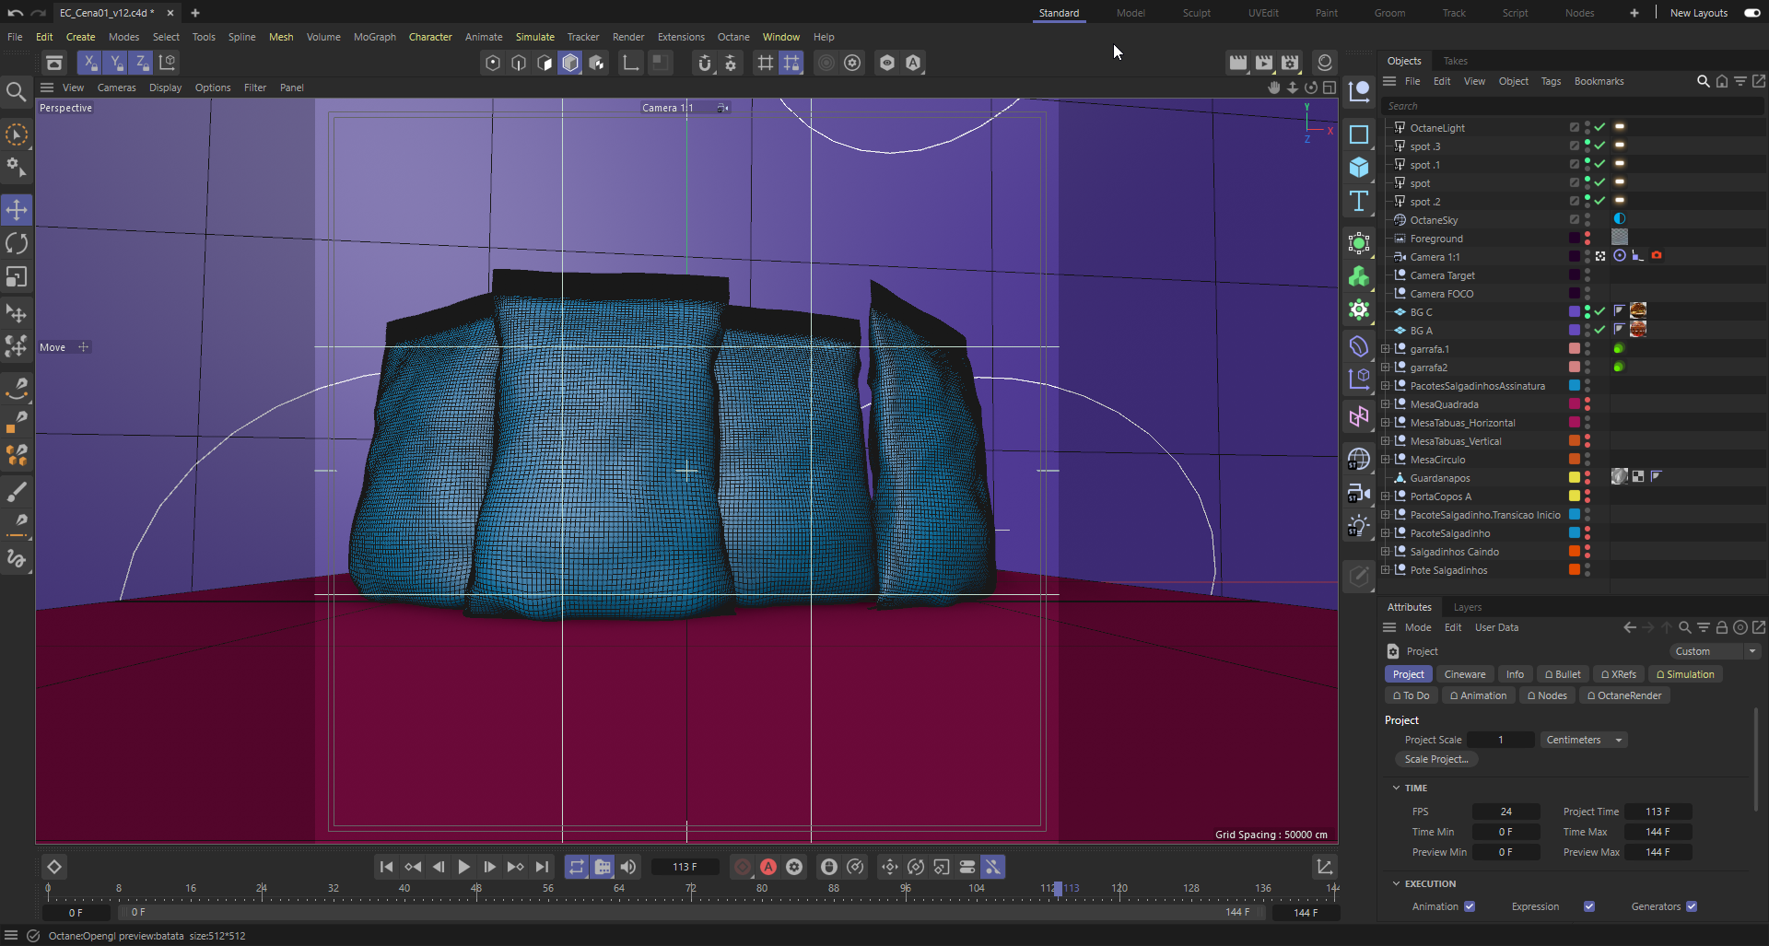Open the MoGraph menu

374,37
